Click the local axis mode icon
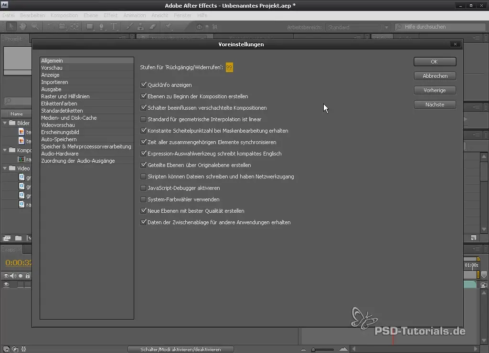Screen dimensions: 489x353 coord(199,27)
